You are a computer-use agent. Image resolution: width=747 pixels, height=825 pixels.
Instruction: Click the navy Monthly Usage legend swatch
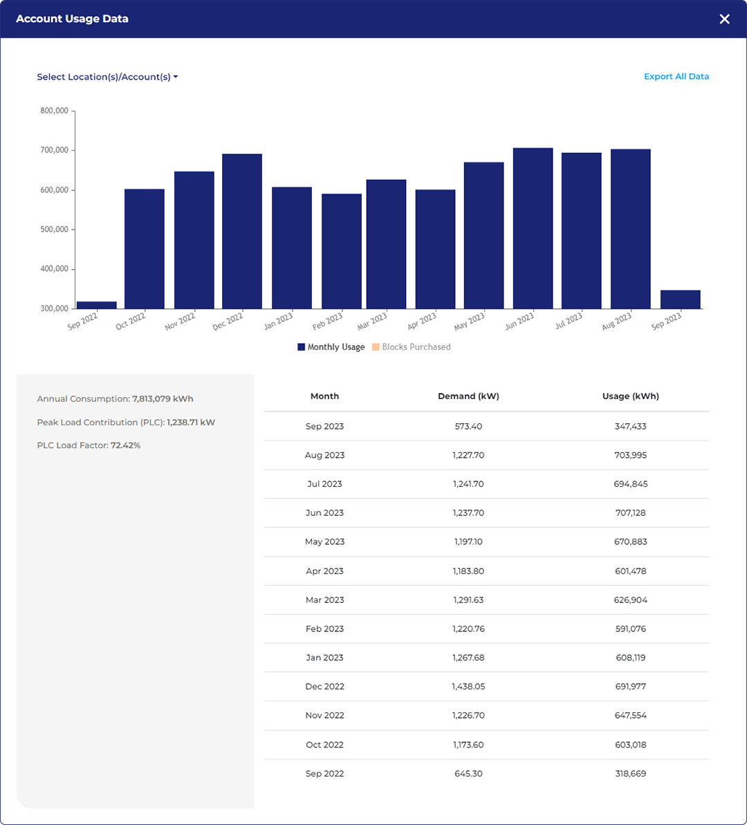tap(302, 347)
